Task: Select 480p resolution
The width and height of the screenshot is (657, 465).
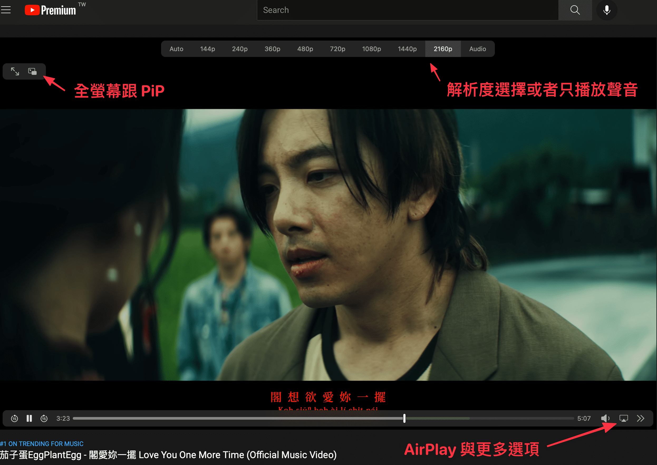Action: coord(305,49)
